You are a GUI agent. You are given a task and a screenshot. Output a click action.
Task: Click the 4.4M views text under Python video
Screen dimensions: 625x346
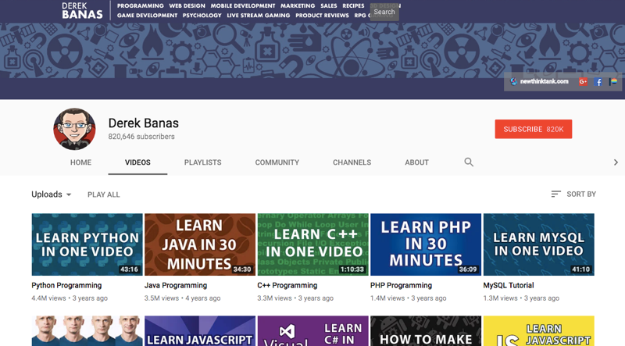tap(48, 298)
